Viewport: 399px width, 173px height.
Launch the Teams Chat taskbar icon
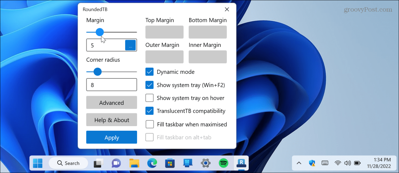click(x=116, y=163)
